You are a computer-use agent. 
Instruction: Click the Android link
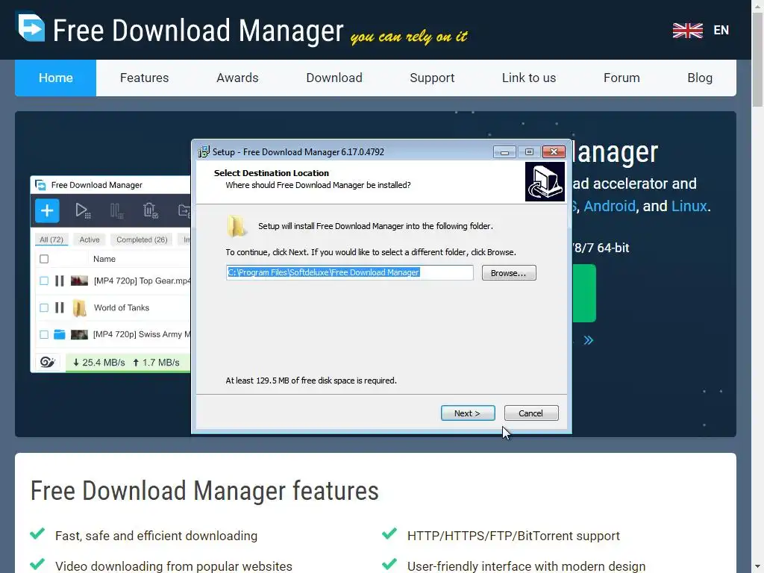610,206
